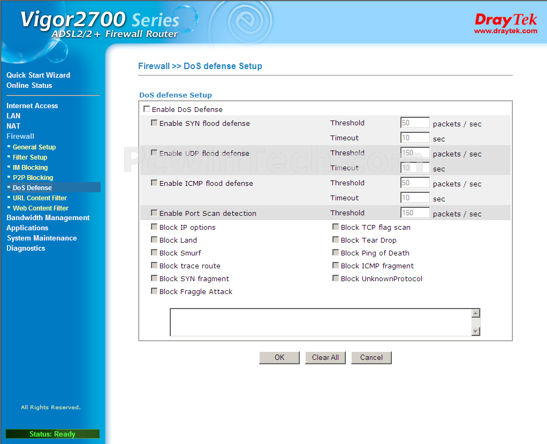Screen dimensions: 547x444
Task: Check Block Smurf
Action: tap(154, 253)
